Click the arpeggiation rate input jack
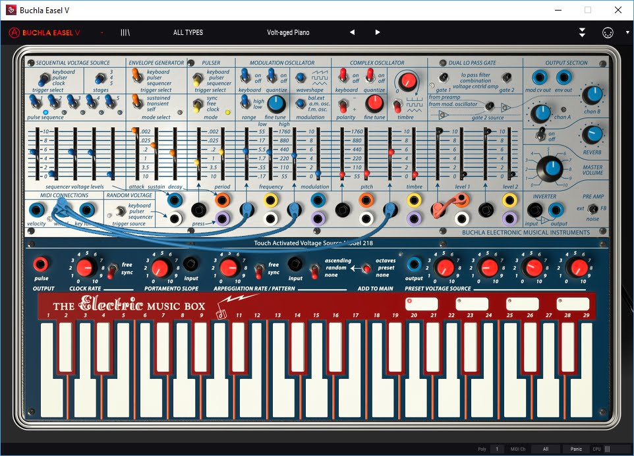The height and width of the screenshot is (456, 634). coord(295,264)
